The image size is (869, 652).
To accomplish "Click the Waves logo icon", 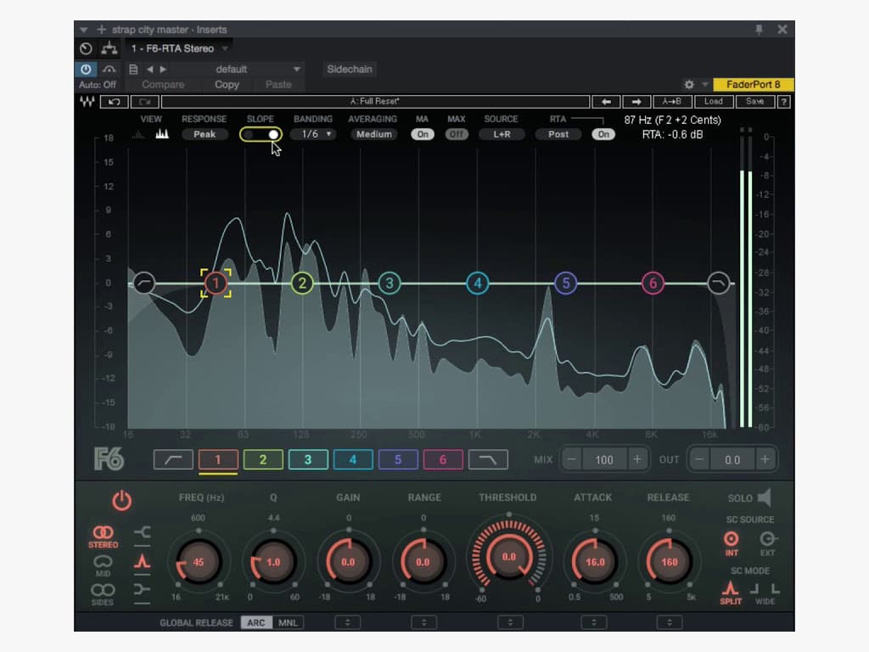I will point(87,102).
